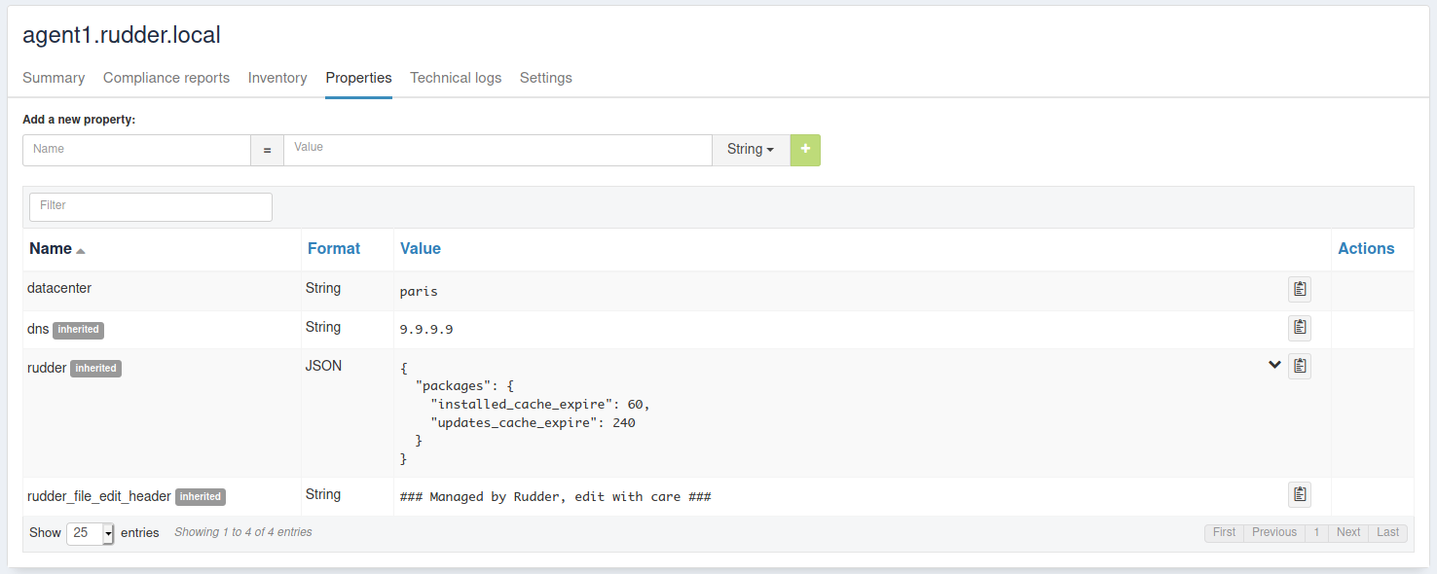Open the Compliance reports tab
The height and width of the screenshot is (574, 1437).
click(x=166, y=78)
